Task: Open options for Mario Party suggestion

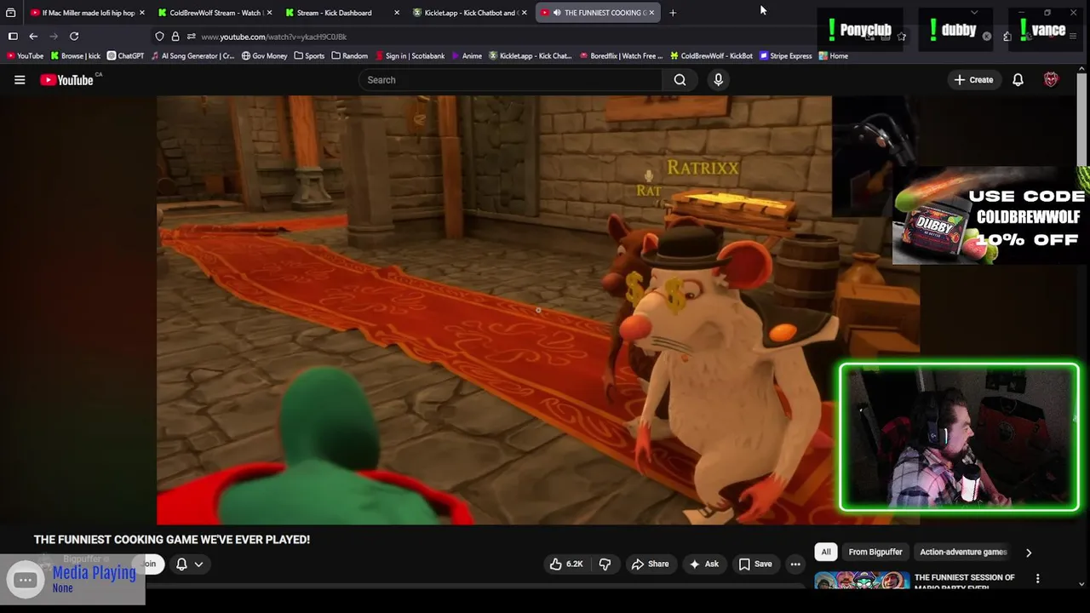Action: pos(1037,579)
